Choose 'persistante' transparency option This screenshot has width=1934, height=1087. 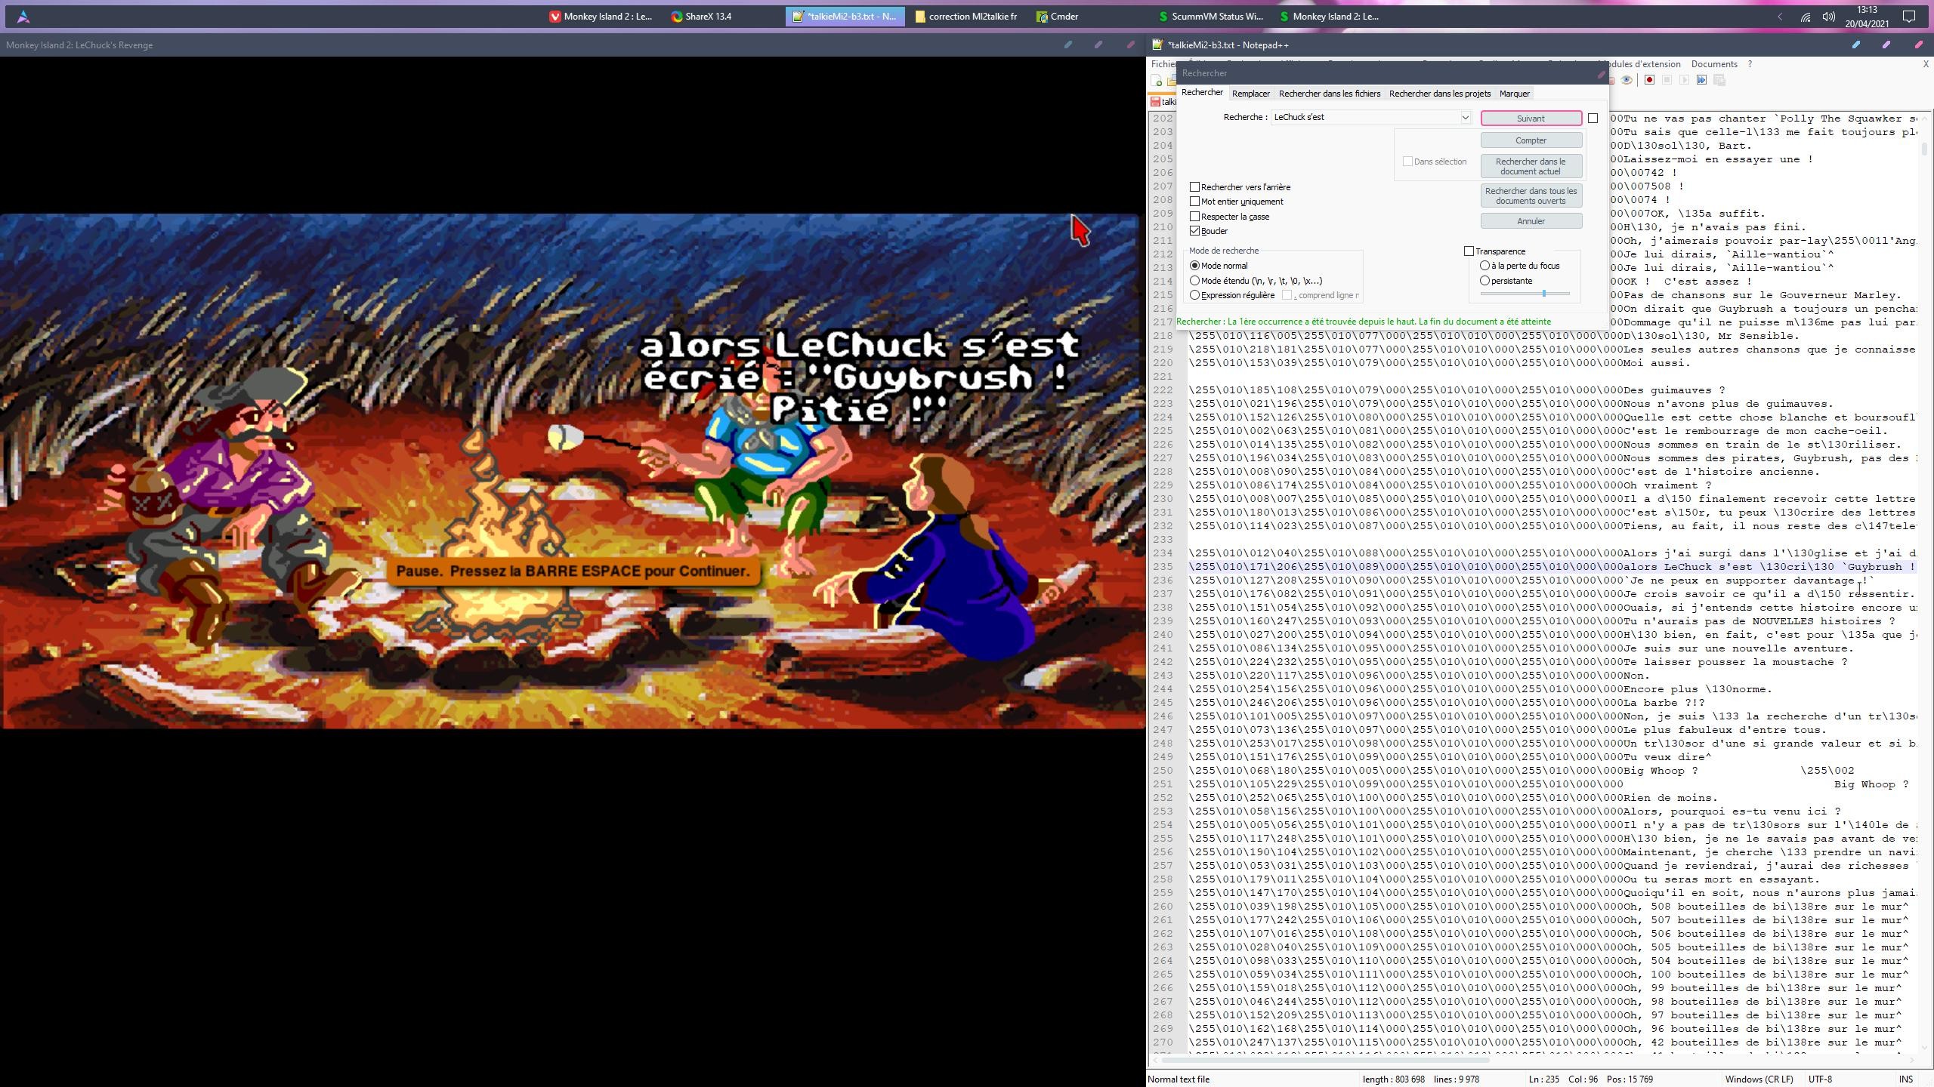(1484, 281)
